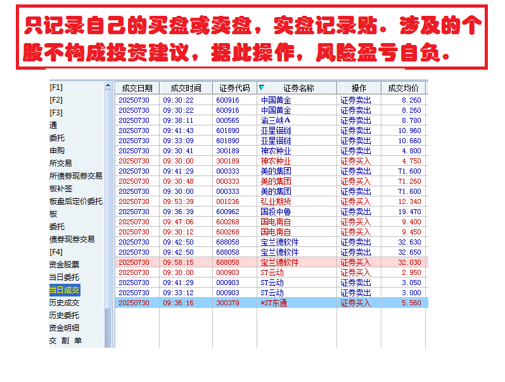The width and height of the screenshot is (505, 382).
Task: Select ST云动 row at 09:33:12
Action: (x=271, y=293)
